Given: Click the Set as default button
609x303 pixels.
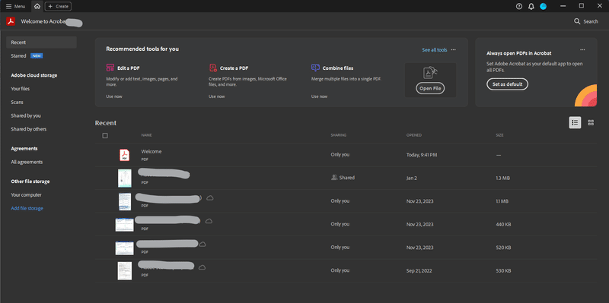Looking at the screenshot, I should (x=507, y=84).
